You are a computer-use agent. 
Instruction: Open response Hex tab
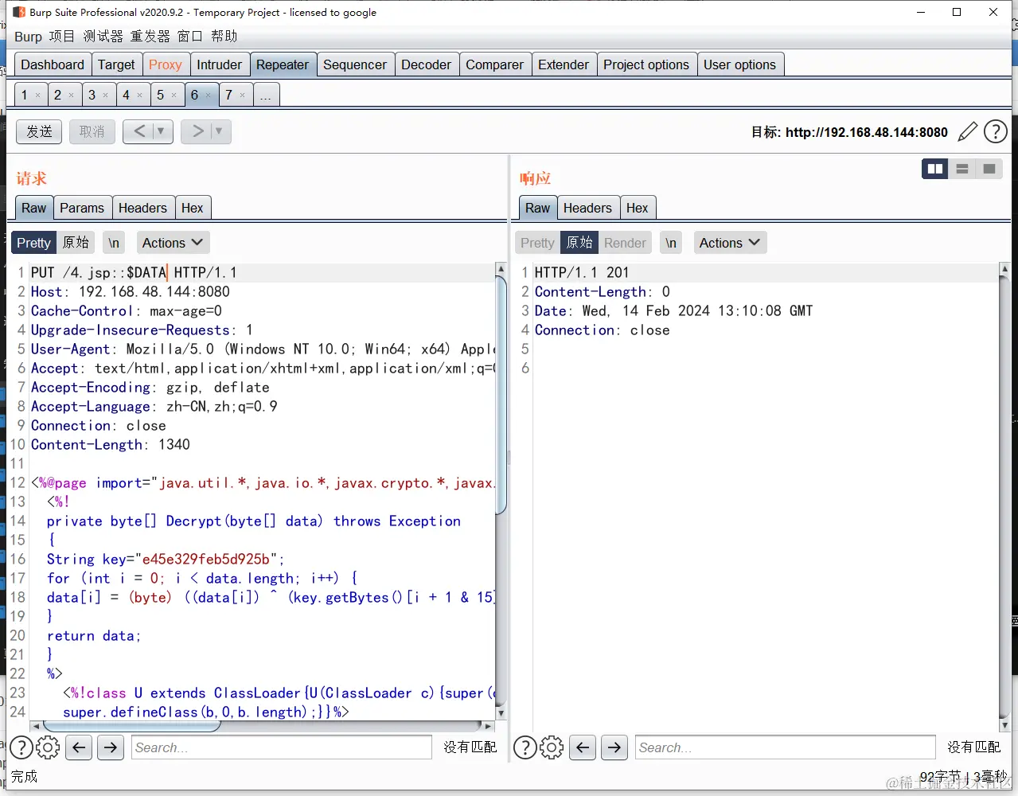[637, 208]
